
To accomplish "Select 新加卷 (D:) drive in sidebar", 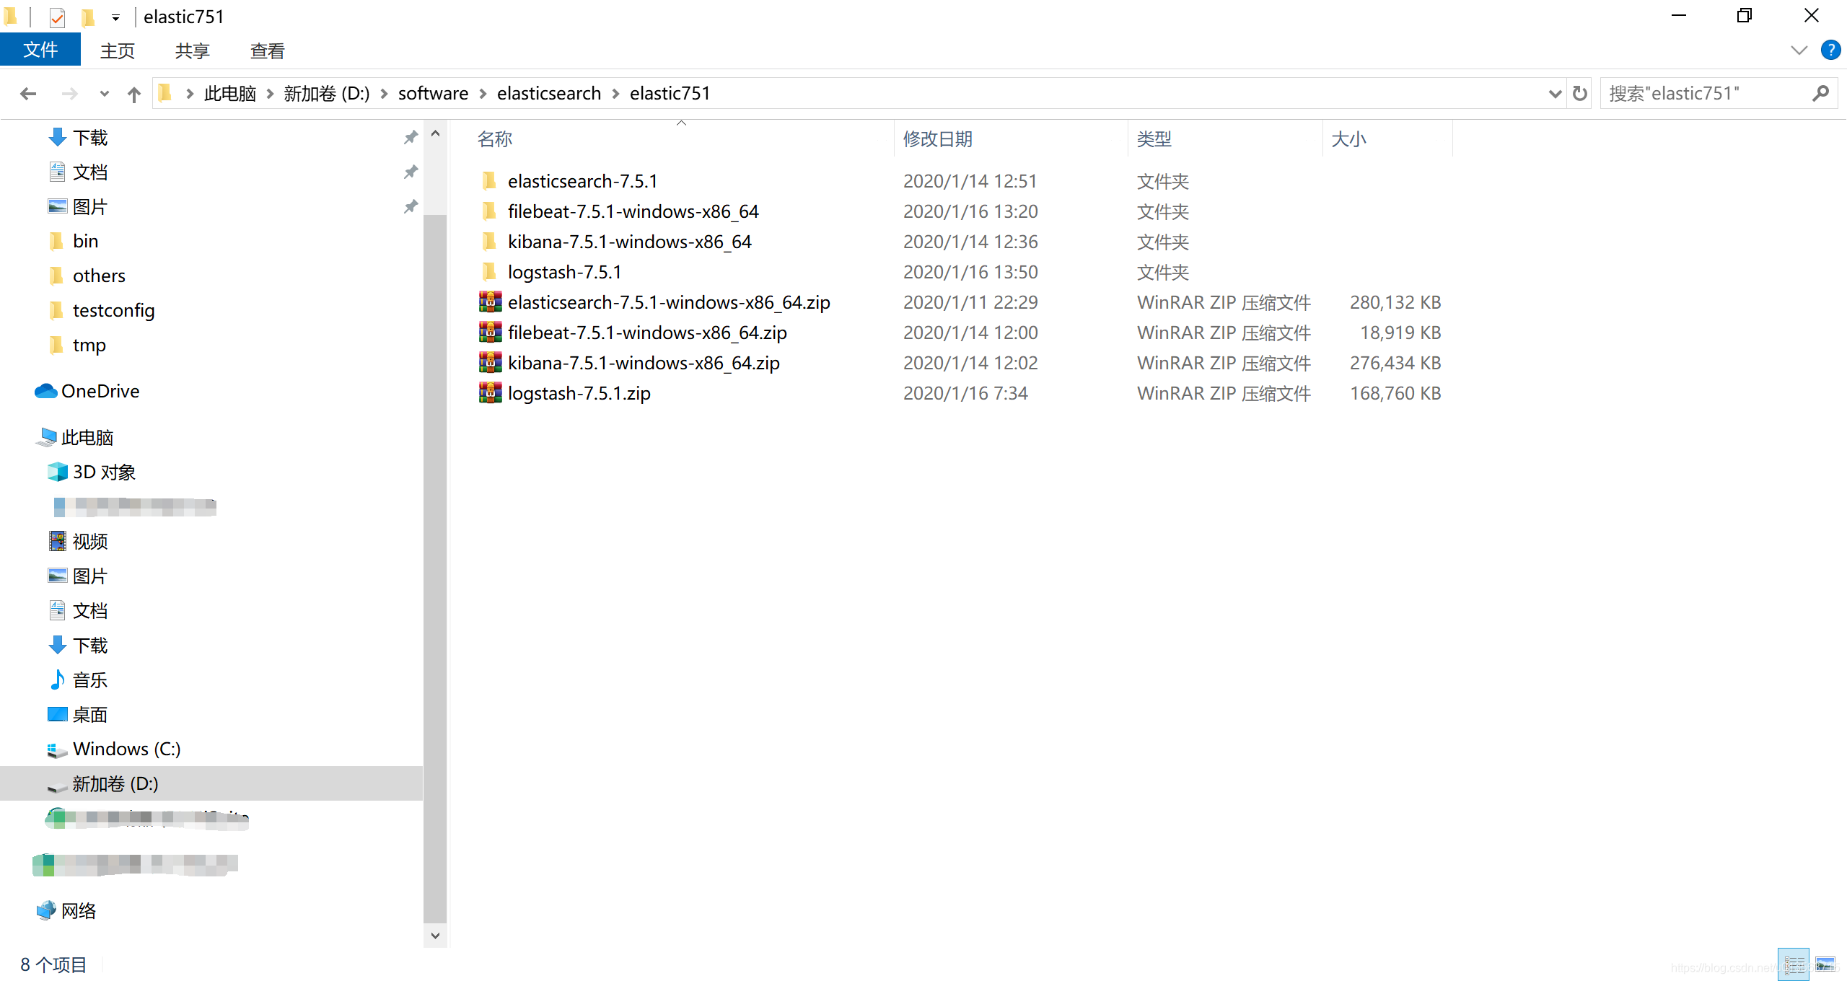I will (115, 784).
